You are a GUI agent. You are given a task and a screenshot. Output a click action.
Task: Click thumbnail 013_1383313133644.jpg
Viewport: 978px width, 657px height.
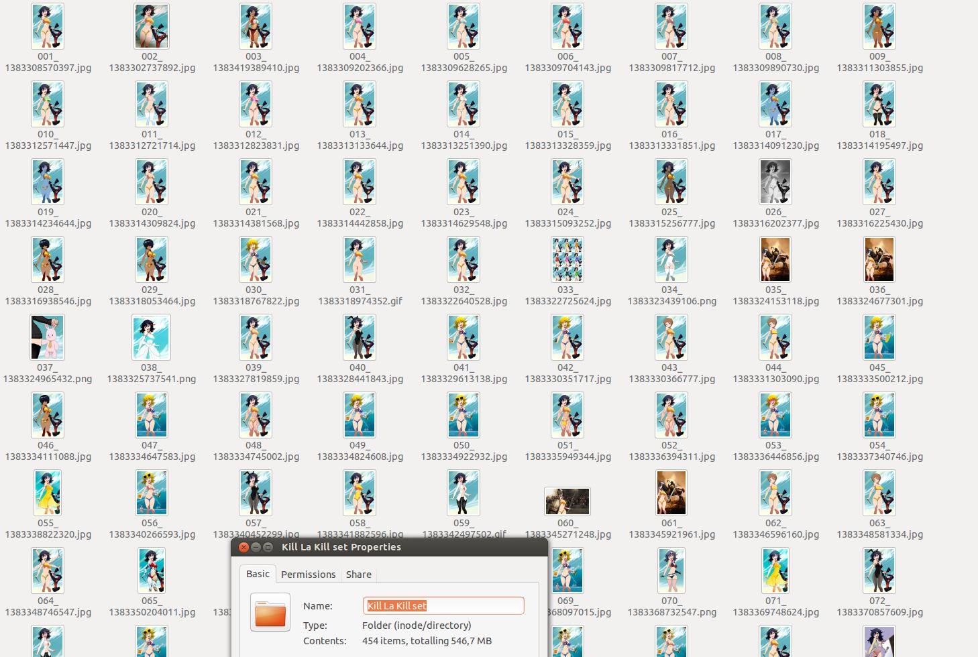click(360, 104)
